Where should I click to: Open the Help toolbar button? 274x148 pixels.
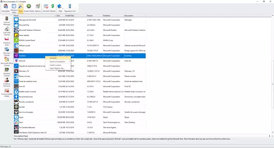[60, 8]
